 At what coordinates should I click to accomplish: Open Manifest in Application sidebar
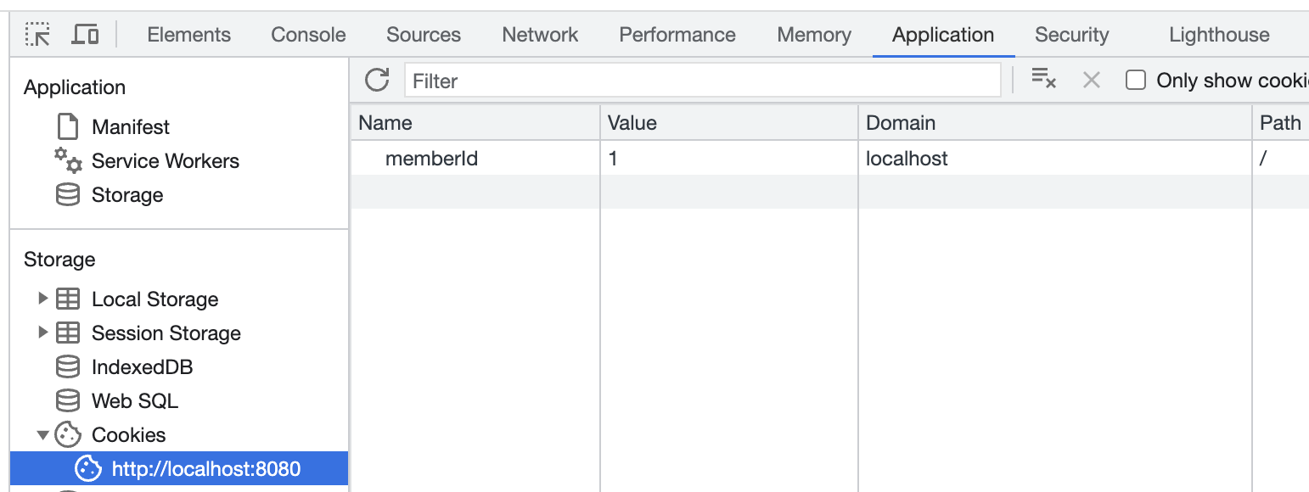click(x=130, y=127)
